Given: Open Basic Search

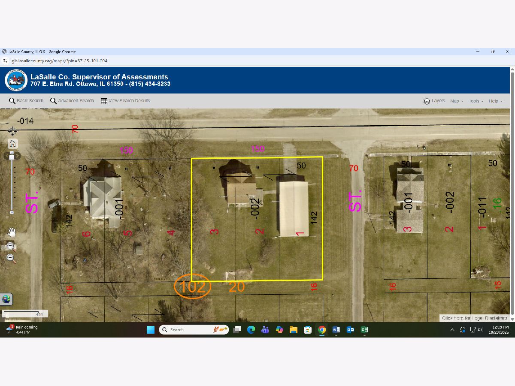Looking at the screenshot, I should coord(26,101).
